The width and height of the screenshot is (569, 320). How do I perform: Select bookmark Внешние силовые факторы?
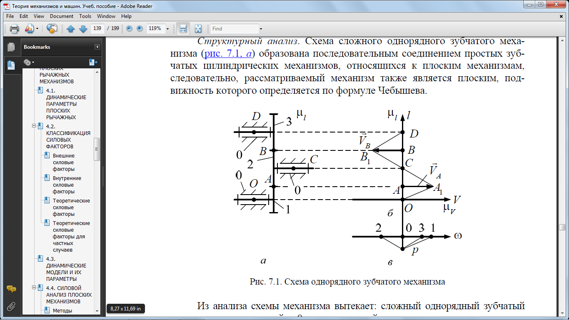(64, 162)
